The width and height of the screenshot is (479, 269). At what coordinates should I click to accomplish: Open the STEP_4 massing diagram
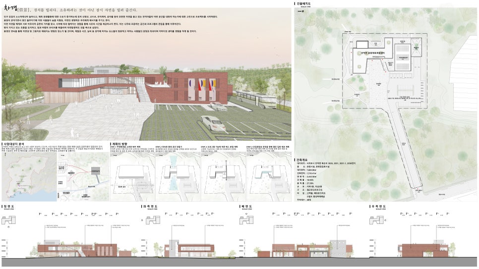point(269,177)
